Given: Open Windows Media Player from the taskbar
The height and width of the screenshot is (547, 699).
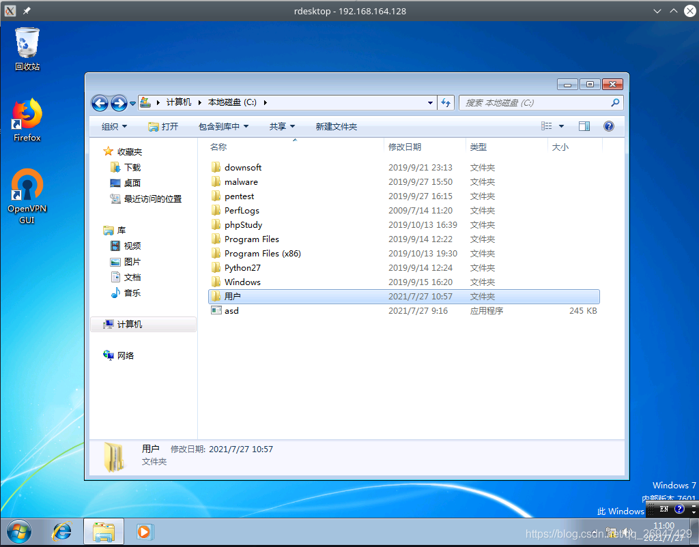Looking at the screenshot, I should (x=145, y=532).
